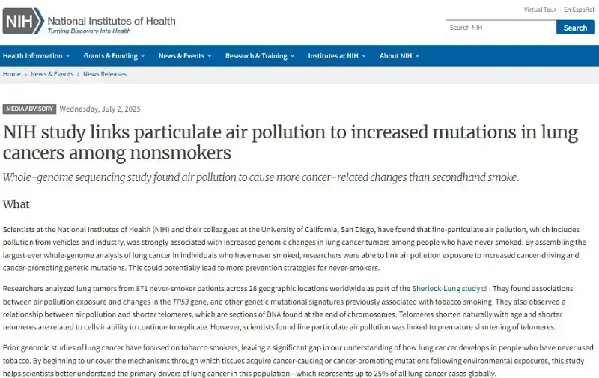Click the article headline about particulate air pollution
The image size is (599, 378).
click(291, 142)
